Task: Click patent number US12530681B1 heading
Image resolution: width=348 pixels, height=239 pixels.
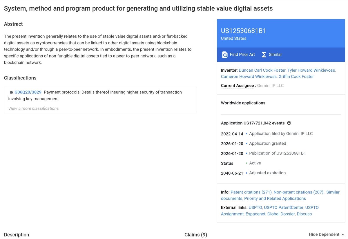Action: point(244,31)
